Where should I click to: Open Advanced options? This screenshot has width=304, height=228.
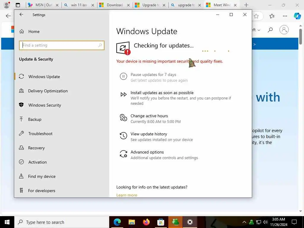[x=147, y=152]
